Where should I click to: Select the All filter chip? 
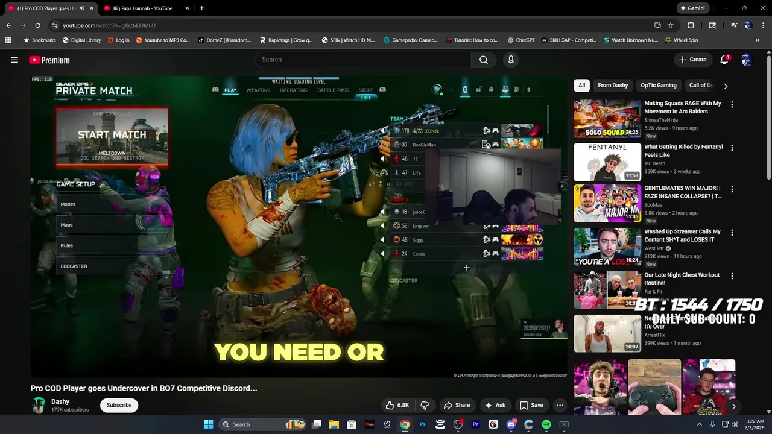581,86
